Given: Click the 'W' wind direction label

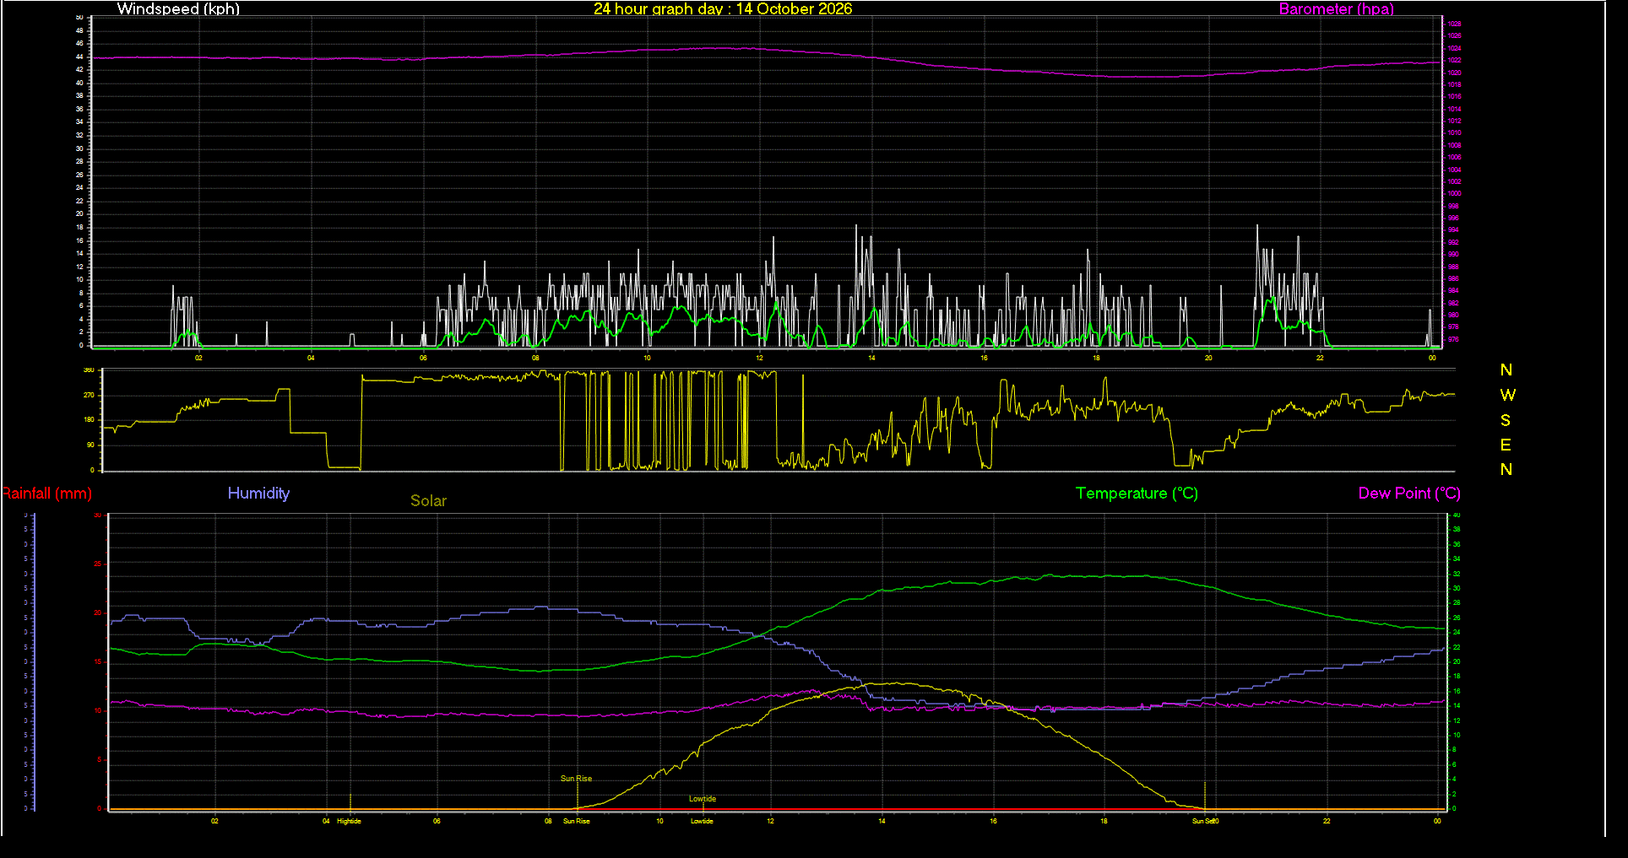Looking at the screenshot, I should click(1507, 395).
